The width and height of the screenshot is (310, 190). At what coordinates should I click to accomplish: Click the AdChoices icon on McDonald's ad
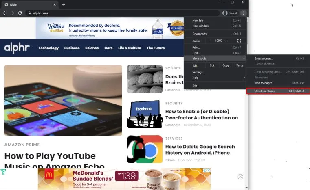click(x=205, y=170)
